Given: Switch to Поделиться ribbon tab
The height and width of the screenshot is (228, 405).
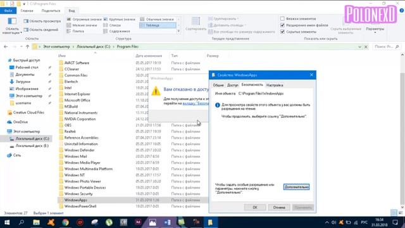Looking at the screenshot, I should coord(51,11).
